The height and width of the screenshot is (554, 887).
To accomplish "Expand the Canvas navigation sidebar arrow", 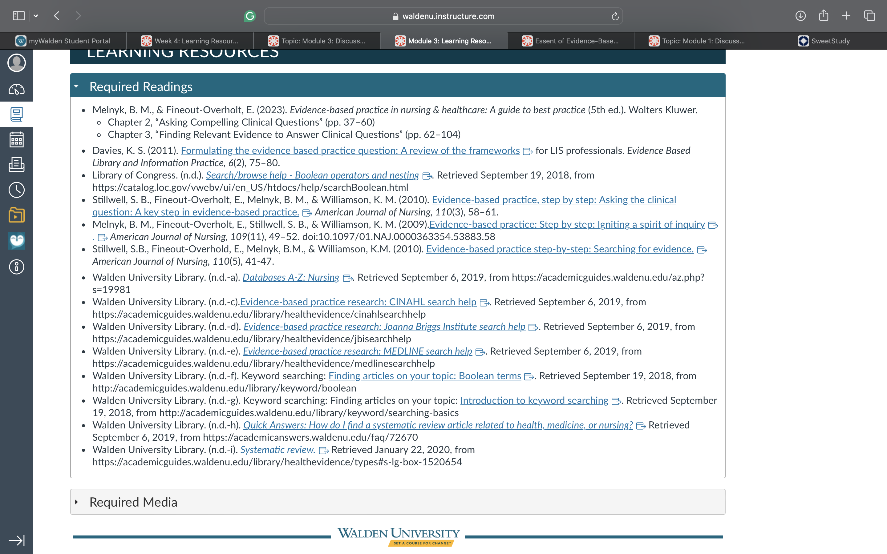I will click(x=17, y=540).
